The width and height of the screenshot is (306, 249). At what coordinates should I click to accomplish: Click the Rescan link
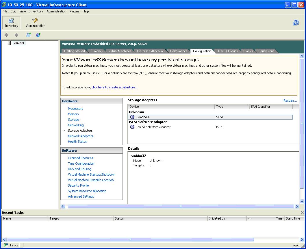point(290,101)
